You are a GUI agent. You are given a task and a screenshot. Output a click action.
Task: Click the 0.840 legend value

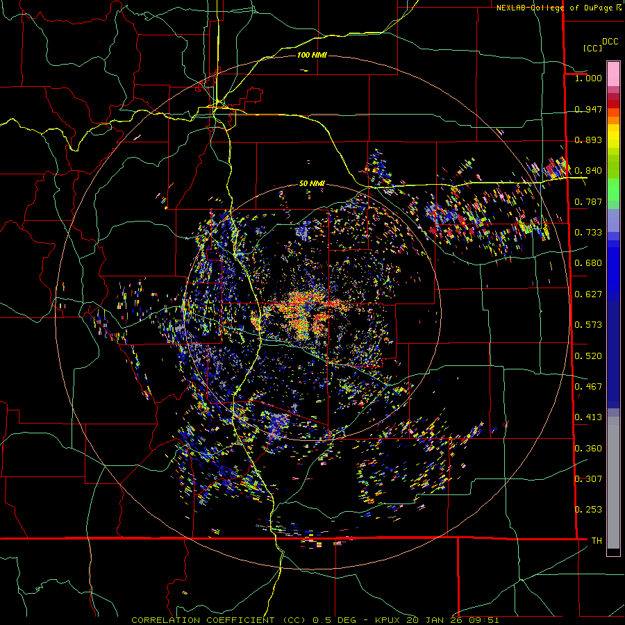pyautogui.click(x=588, y=171)
